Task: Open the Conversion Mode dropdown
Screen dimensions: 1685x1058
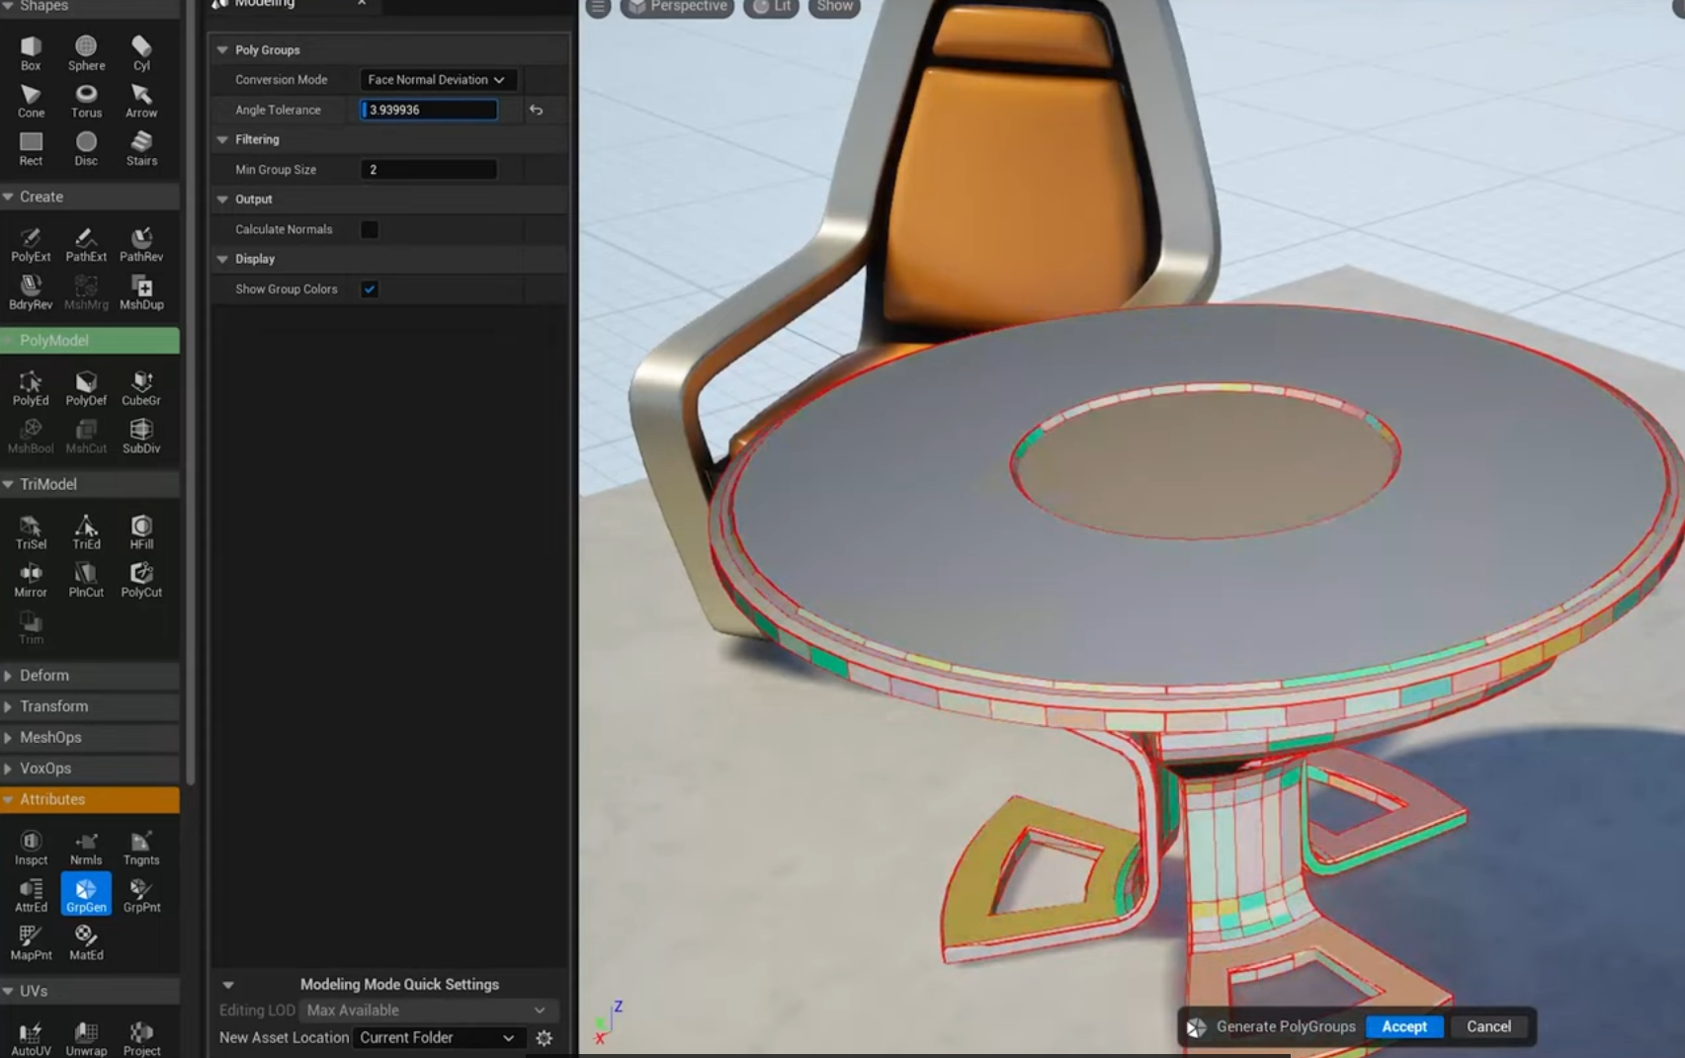Action: [x=436, y=80]
